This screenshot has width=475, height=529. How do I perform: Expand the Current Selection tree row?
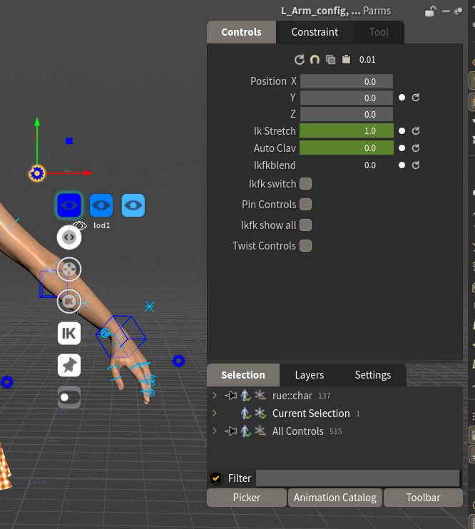coord(215,414)
